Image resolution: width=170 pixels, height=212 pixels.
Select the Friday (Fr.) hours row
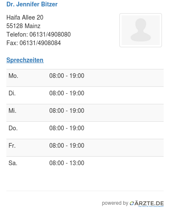[85, 148]
